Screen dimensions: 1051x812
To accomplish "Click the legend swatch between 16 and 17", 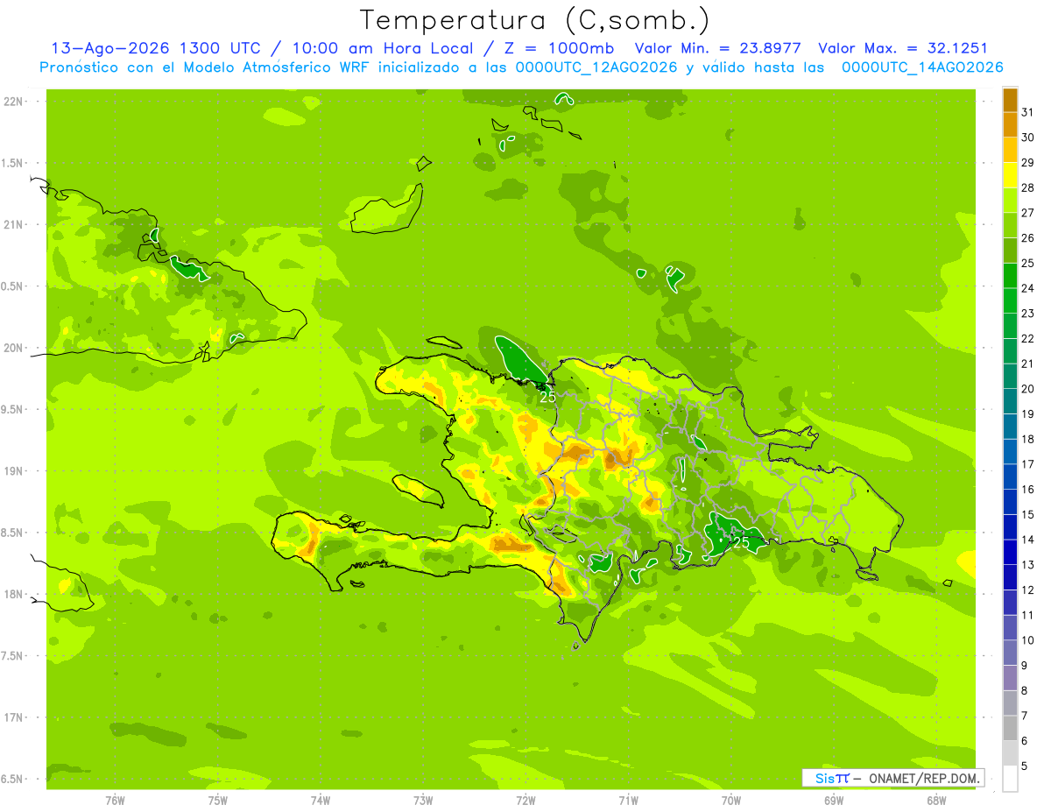I will (x=1010, y=477).
